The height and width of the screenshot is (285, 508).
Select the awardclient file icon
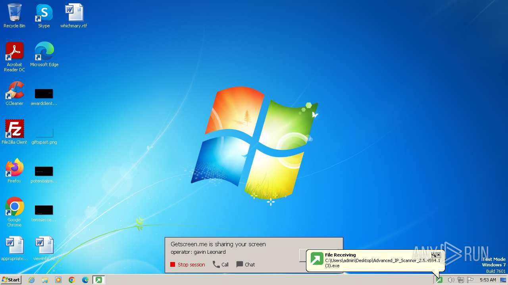44,97
